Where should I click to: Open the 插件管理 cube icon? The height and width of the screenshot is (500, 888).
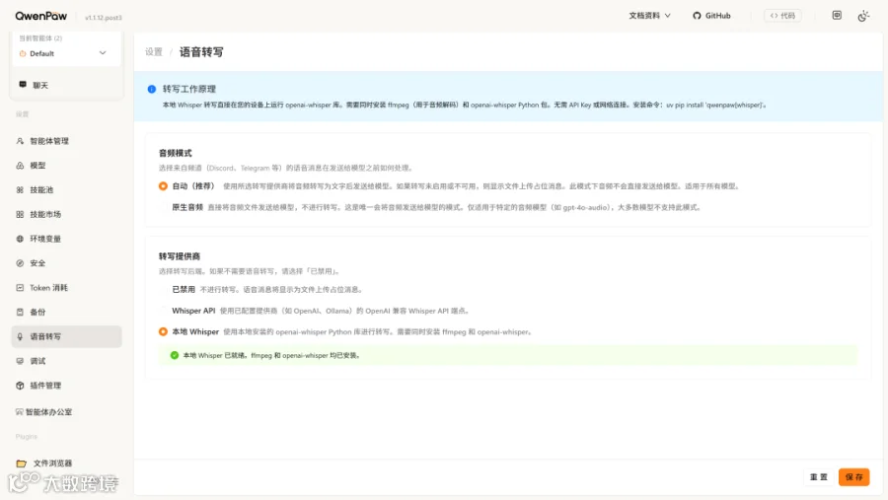(x=20, y=385)
